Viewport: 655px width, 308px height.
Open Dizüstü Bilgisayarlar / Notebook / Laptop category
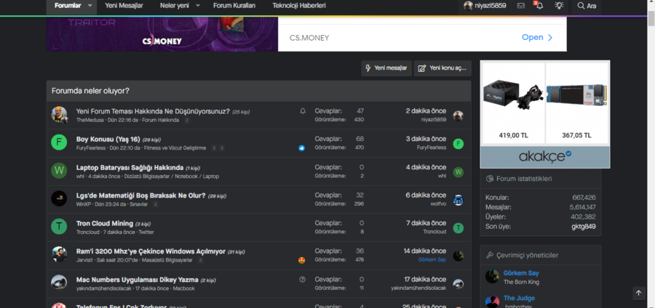(171, 177)
